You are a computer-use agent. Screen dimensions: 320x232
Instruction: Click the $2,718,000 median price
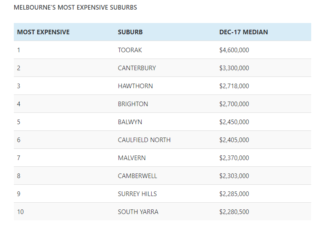tap(234, 86)
